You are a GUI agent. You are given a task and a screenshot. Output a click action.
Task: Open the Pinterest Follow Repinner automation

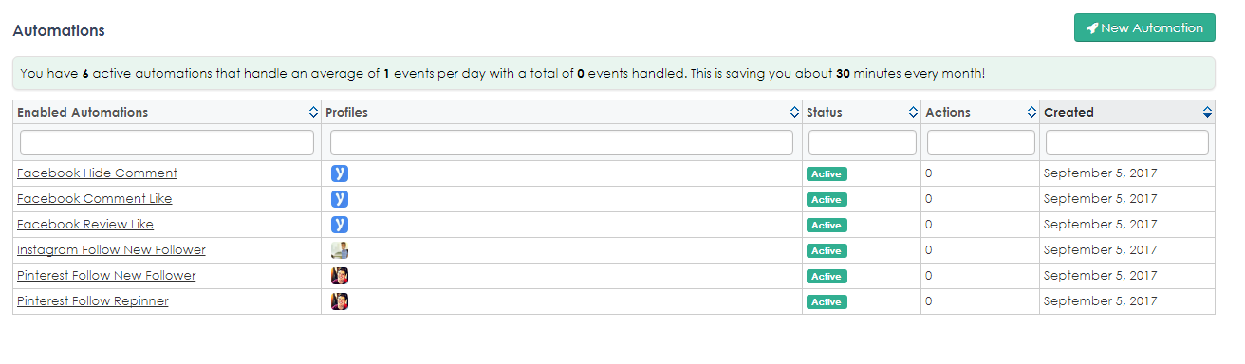pos(93,301)
